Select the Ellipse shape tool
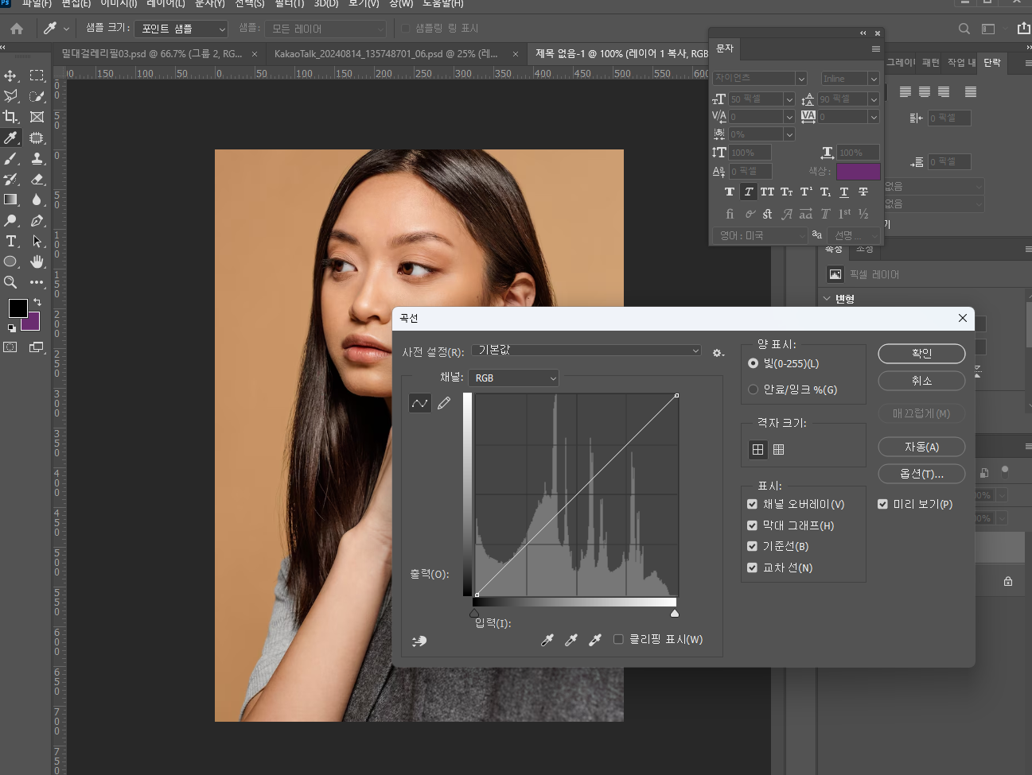This screenshot has height=775, width=1032. [x=11, y=262]
